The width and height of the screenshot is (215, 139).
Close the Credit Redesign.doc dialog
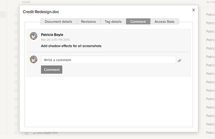[193, 10]
